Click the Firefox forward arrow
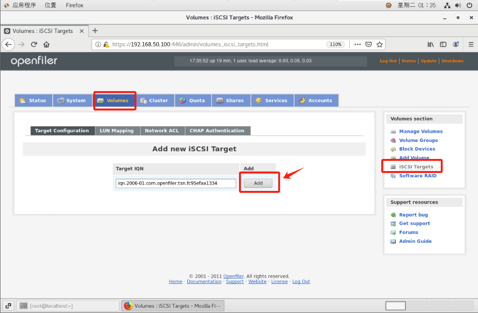 click(x=21, y=45)
